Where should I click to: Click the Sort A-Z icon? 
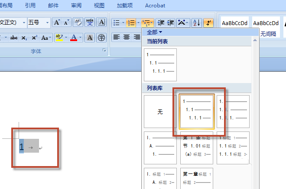pos(197,23)
